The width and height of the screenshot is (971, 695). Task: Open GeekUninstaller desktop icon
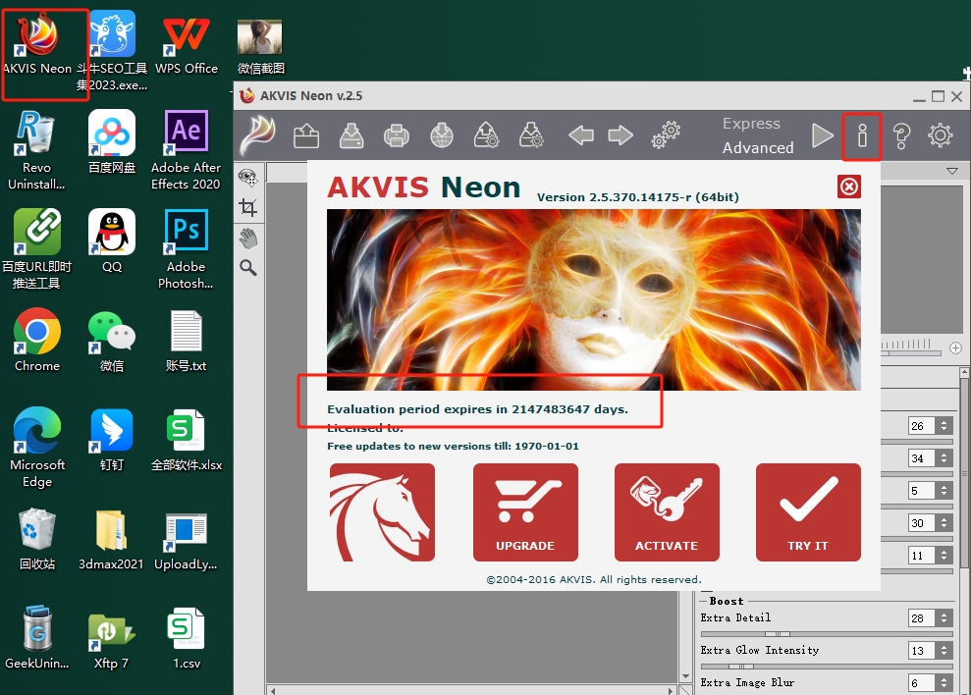pyautogui.click(x=37, y=638)
